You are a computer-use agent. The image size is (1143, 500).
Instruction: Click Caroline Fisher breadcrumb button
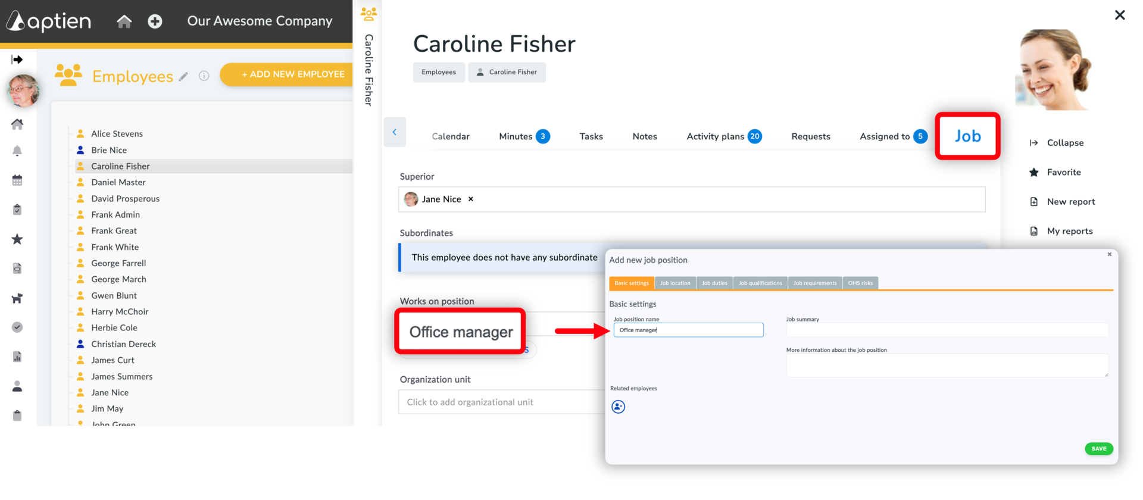point(507,72)
